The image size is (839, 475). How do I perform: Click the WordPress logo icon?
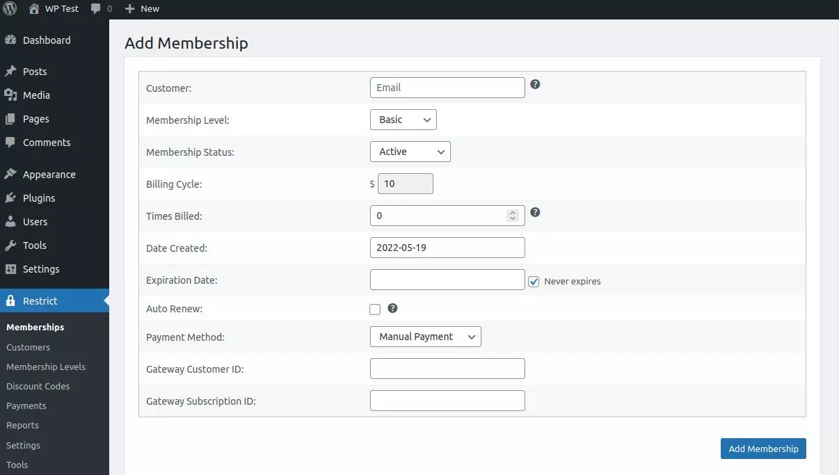tap(10, 9)
